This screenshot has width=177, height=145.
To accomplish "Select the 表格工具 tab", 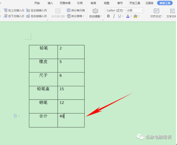I will click(165, 3).
